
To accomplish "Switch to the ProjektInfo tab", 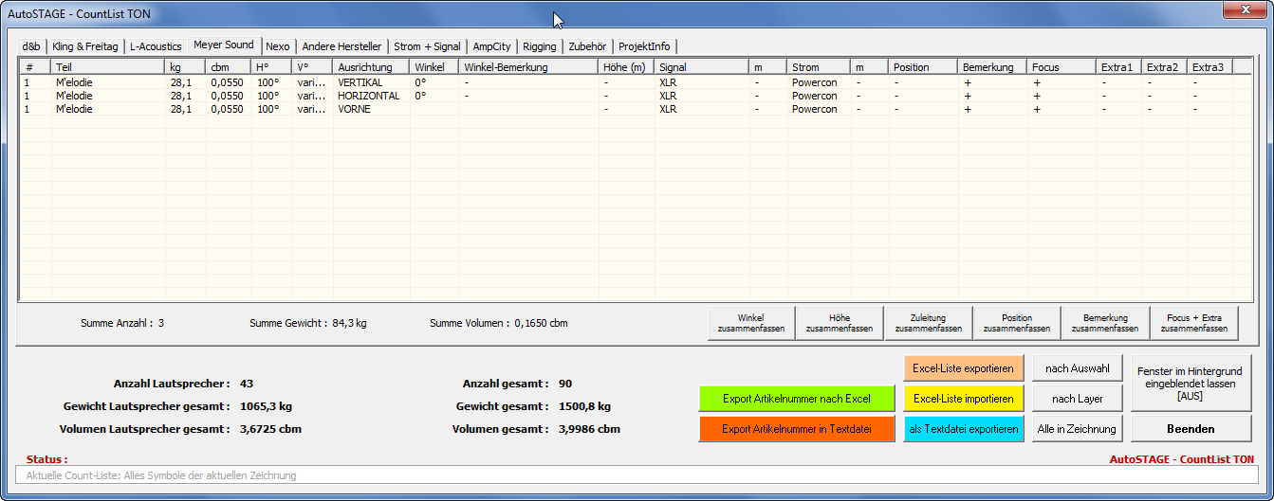I will pyautogui.click(x=644, y=46).
